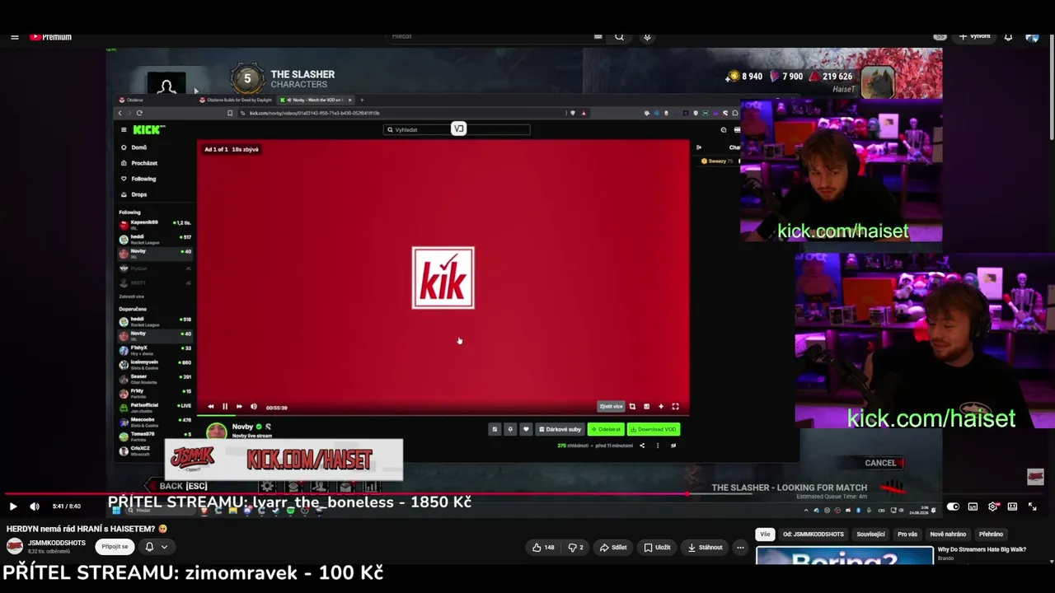Select the Vše filter chip
Image resolution: width=1055 pixels, height=593 pixels.
[x=766, y=534]
